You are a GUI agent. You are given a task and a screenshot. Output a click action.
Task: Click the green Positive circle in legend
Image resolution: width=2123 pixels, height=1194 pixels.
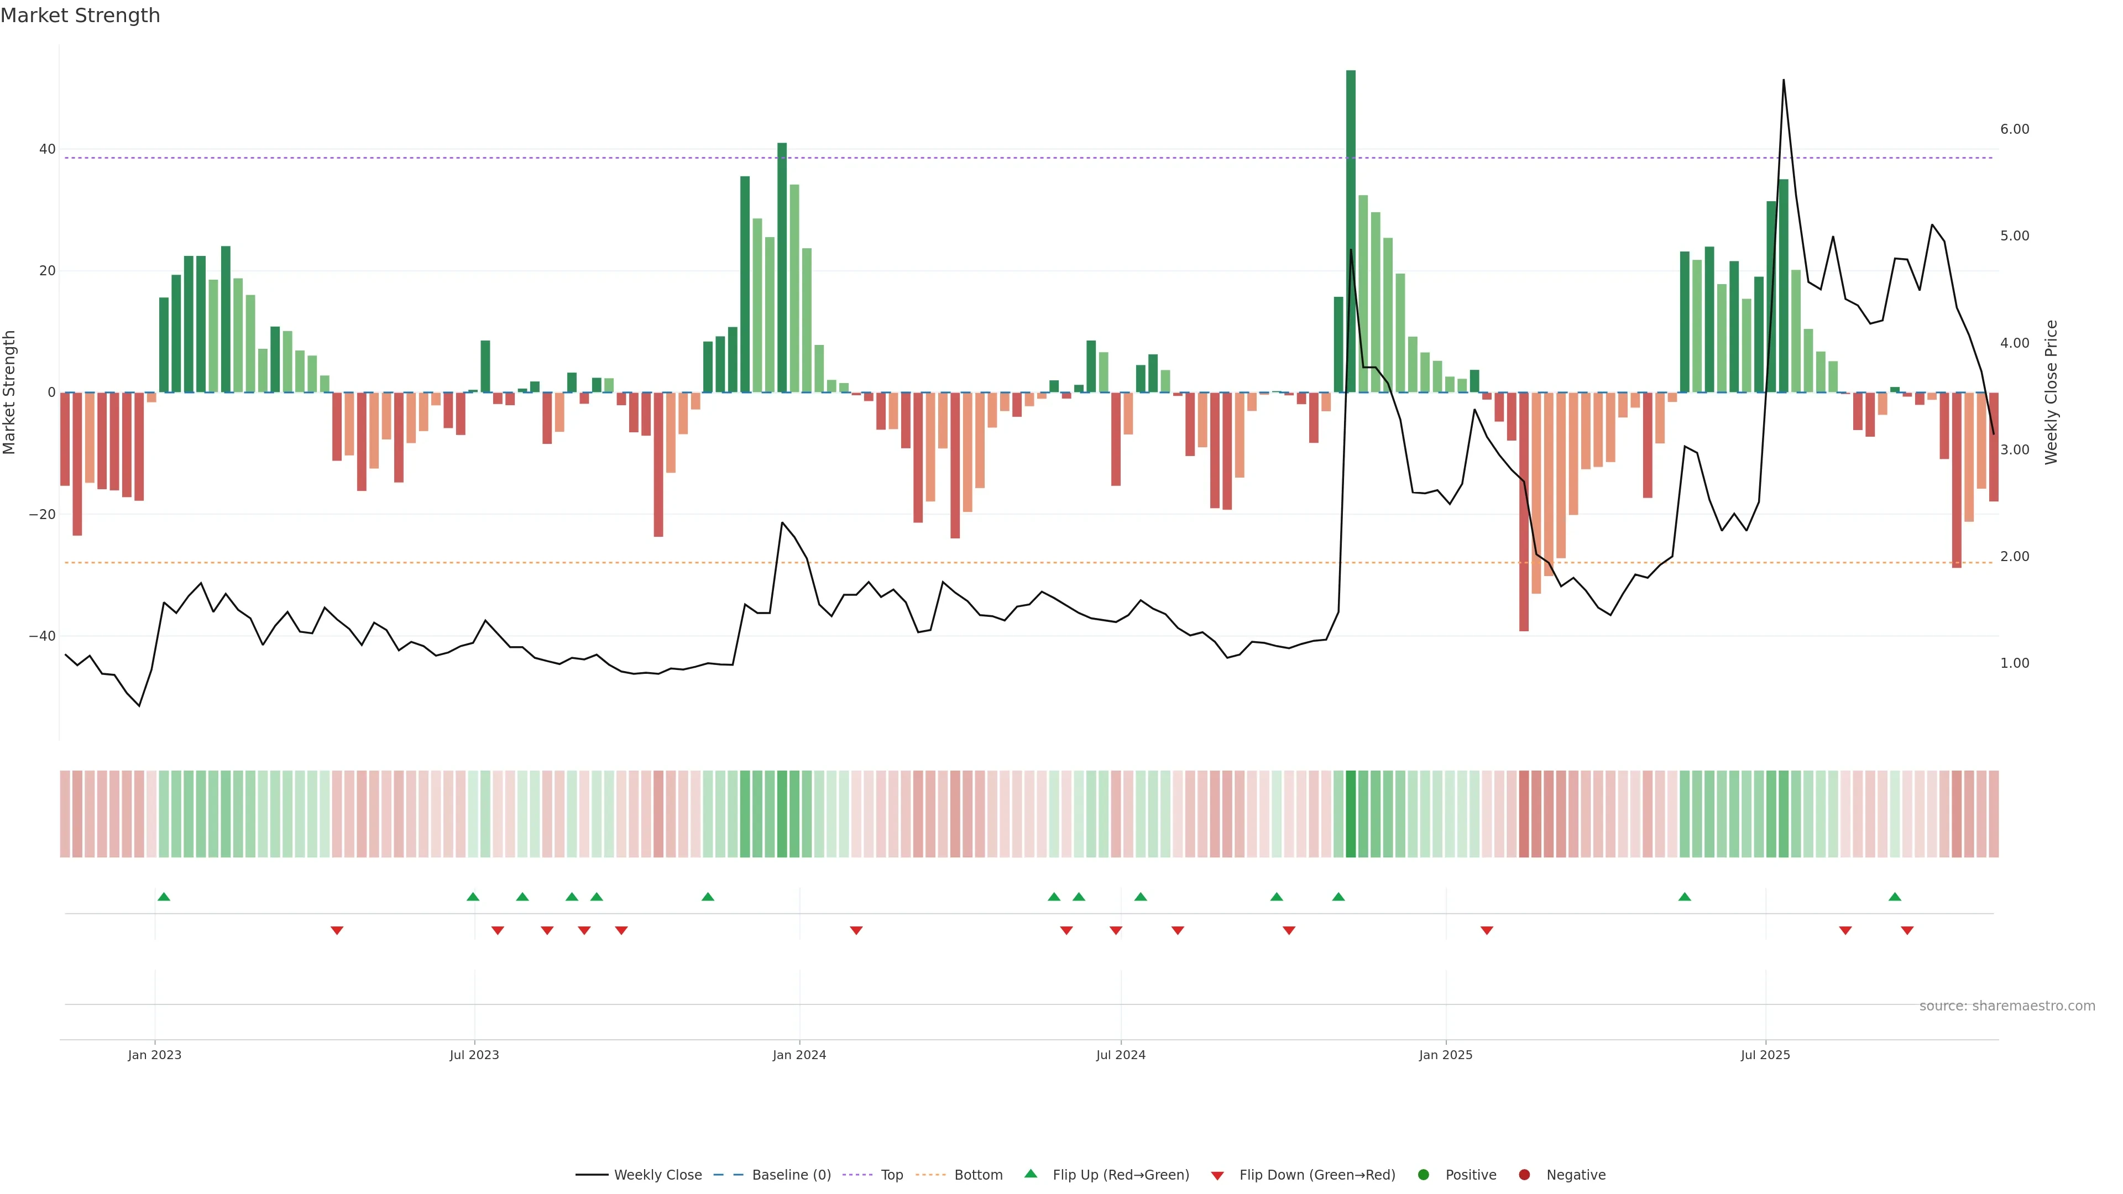[x=1423, y=1175]
